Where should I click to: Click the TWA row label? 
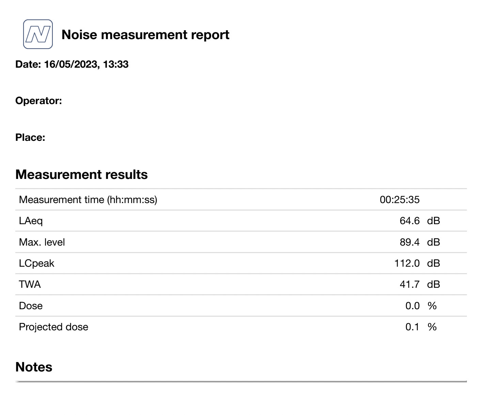click(x=30, y=284)
